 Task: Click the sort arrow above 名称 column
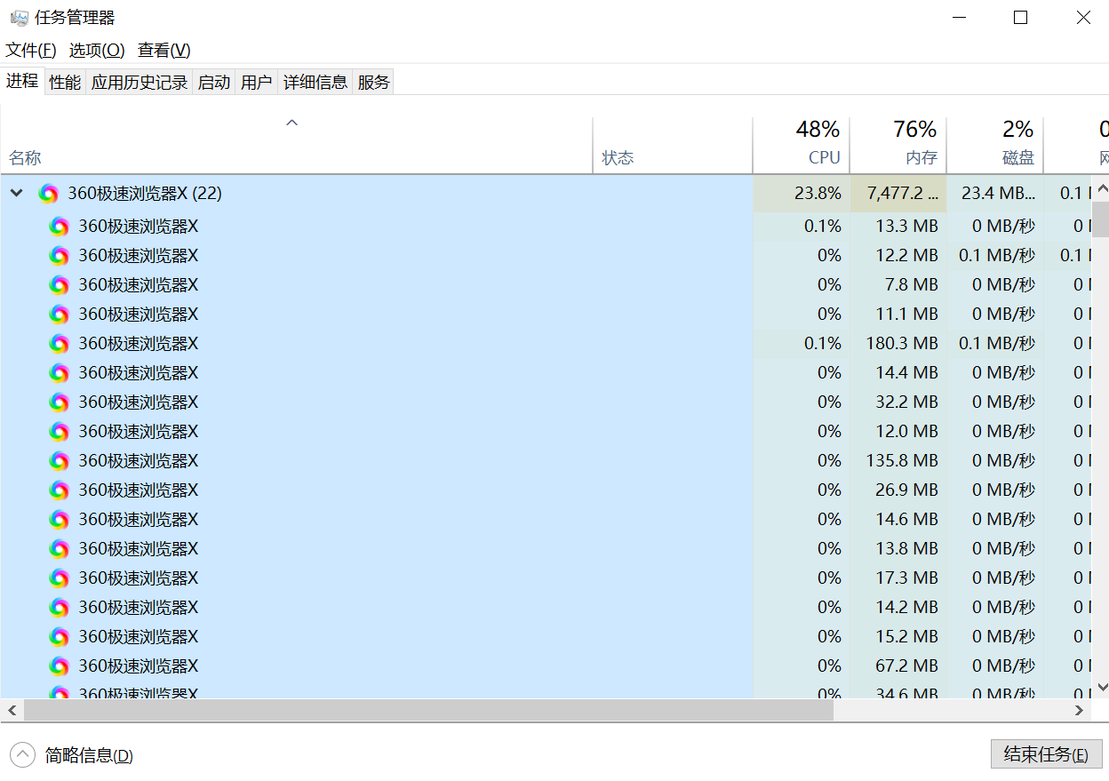pyautogui.click(x=291, y=124)
